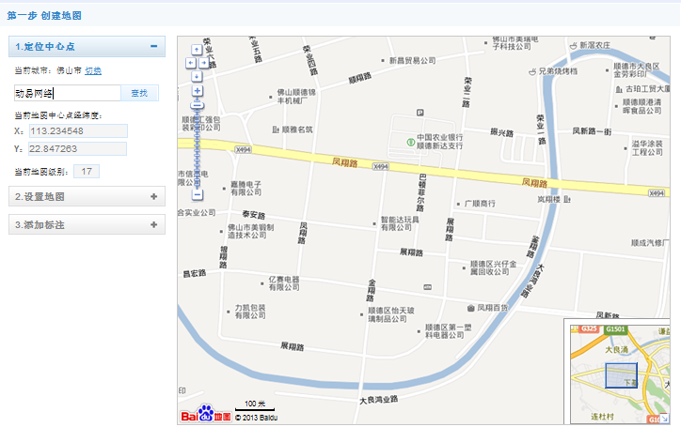Click the Y latitude coordinate field
This screenshot has height=427, width=681.
point(77,149)
